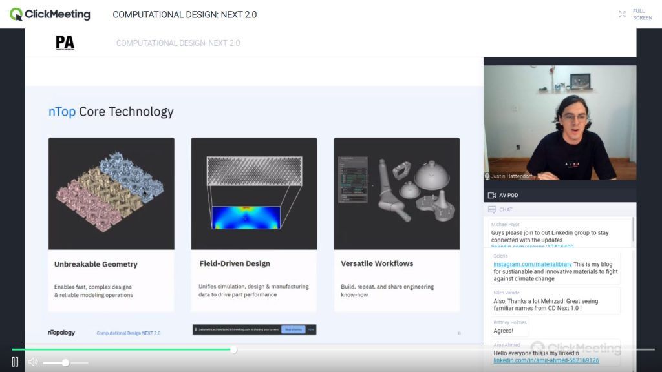Click Brittney Holmes' 'Agreed!' chat message
Viewport: 662px width, 372px height.
(x=503, y=331)
